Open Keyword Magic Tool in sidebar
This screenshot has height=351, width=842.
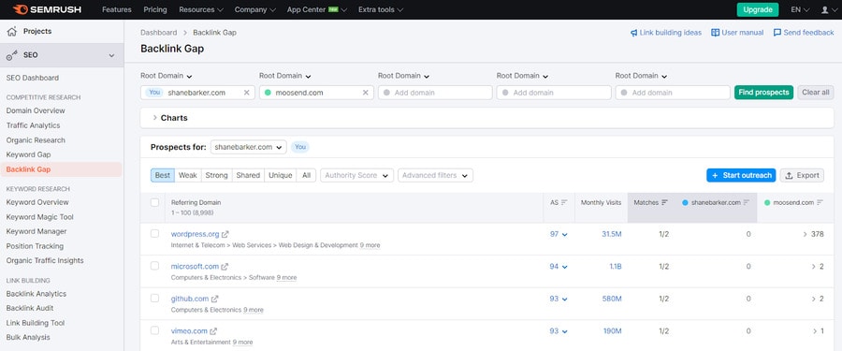[39, 217]
